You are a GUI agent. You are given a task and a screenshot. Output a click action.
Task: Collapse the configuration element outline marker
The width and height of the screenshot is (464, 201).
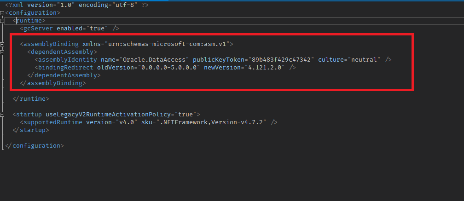(x=2, y=13)
